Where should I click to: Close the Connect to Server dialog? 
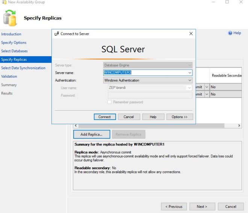click(191, 34)
